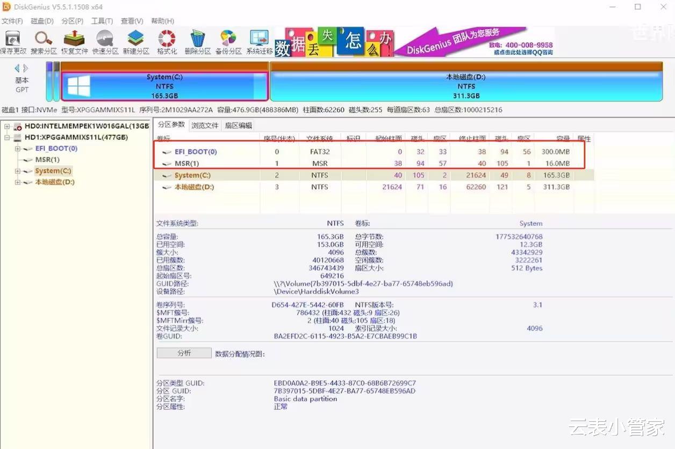Select the 本地磁盘(D:) row in partition table
The width and height of the screenshot is (675, 449).
point(374,187)
